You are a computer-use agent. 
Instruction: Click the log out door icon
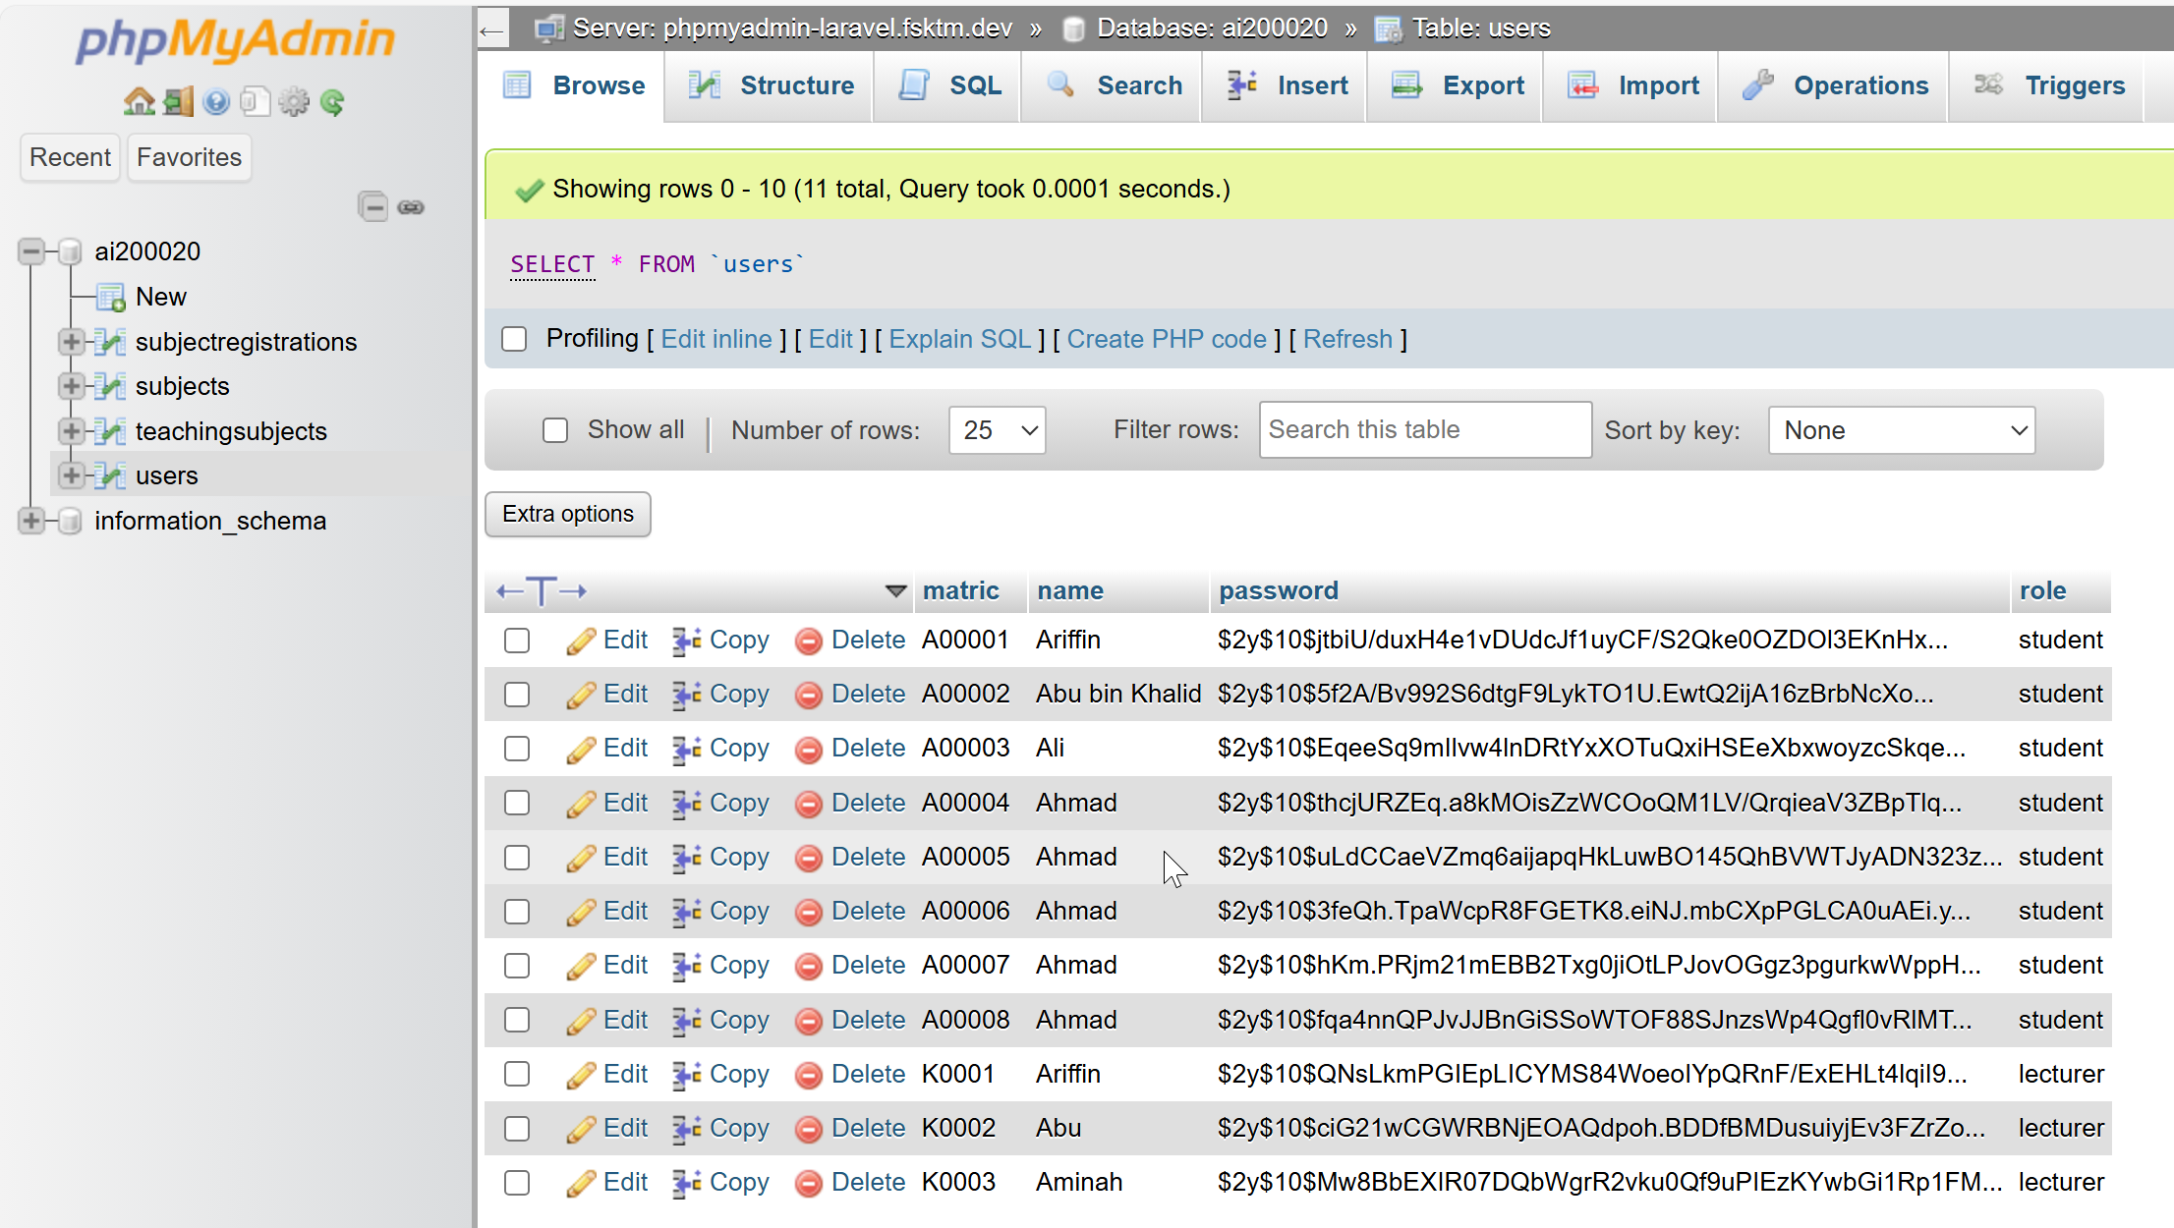(178, 101)
